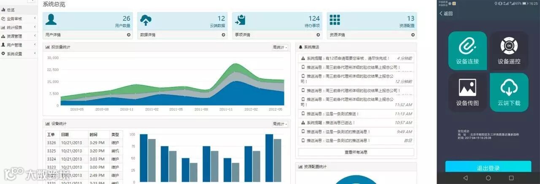Screen dimensions: 540x184
Task: Open 用户详情 link
Action: point(53,35)
